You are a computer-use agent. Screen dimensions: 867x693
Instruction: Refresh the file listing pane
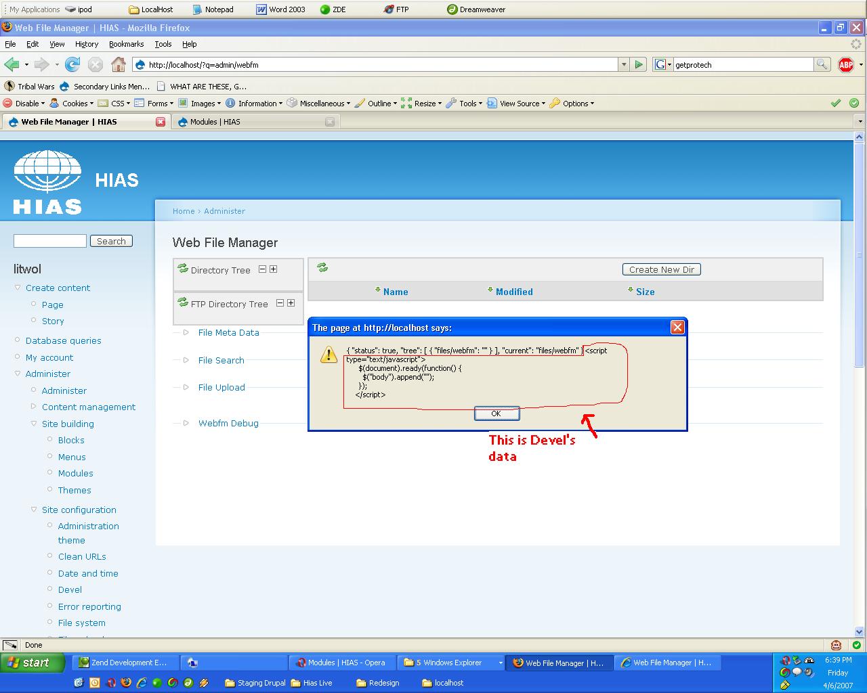tap(322, 268)
